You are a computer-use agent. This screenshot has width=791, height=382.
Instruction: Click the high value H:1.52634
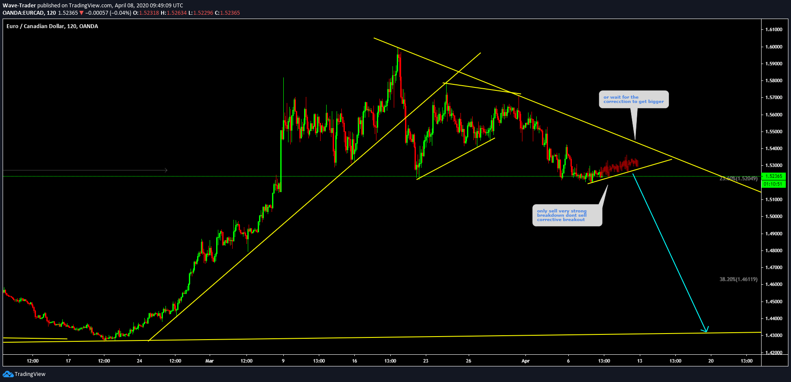click(x=174, y=13)
